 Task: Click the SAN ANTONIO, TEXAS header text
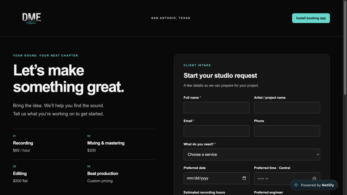pyautogui.click(x=171, y=18)
